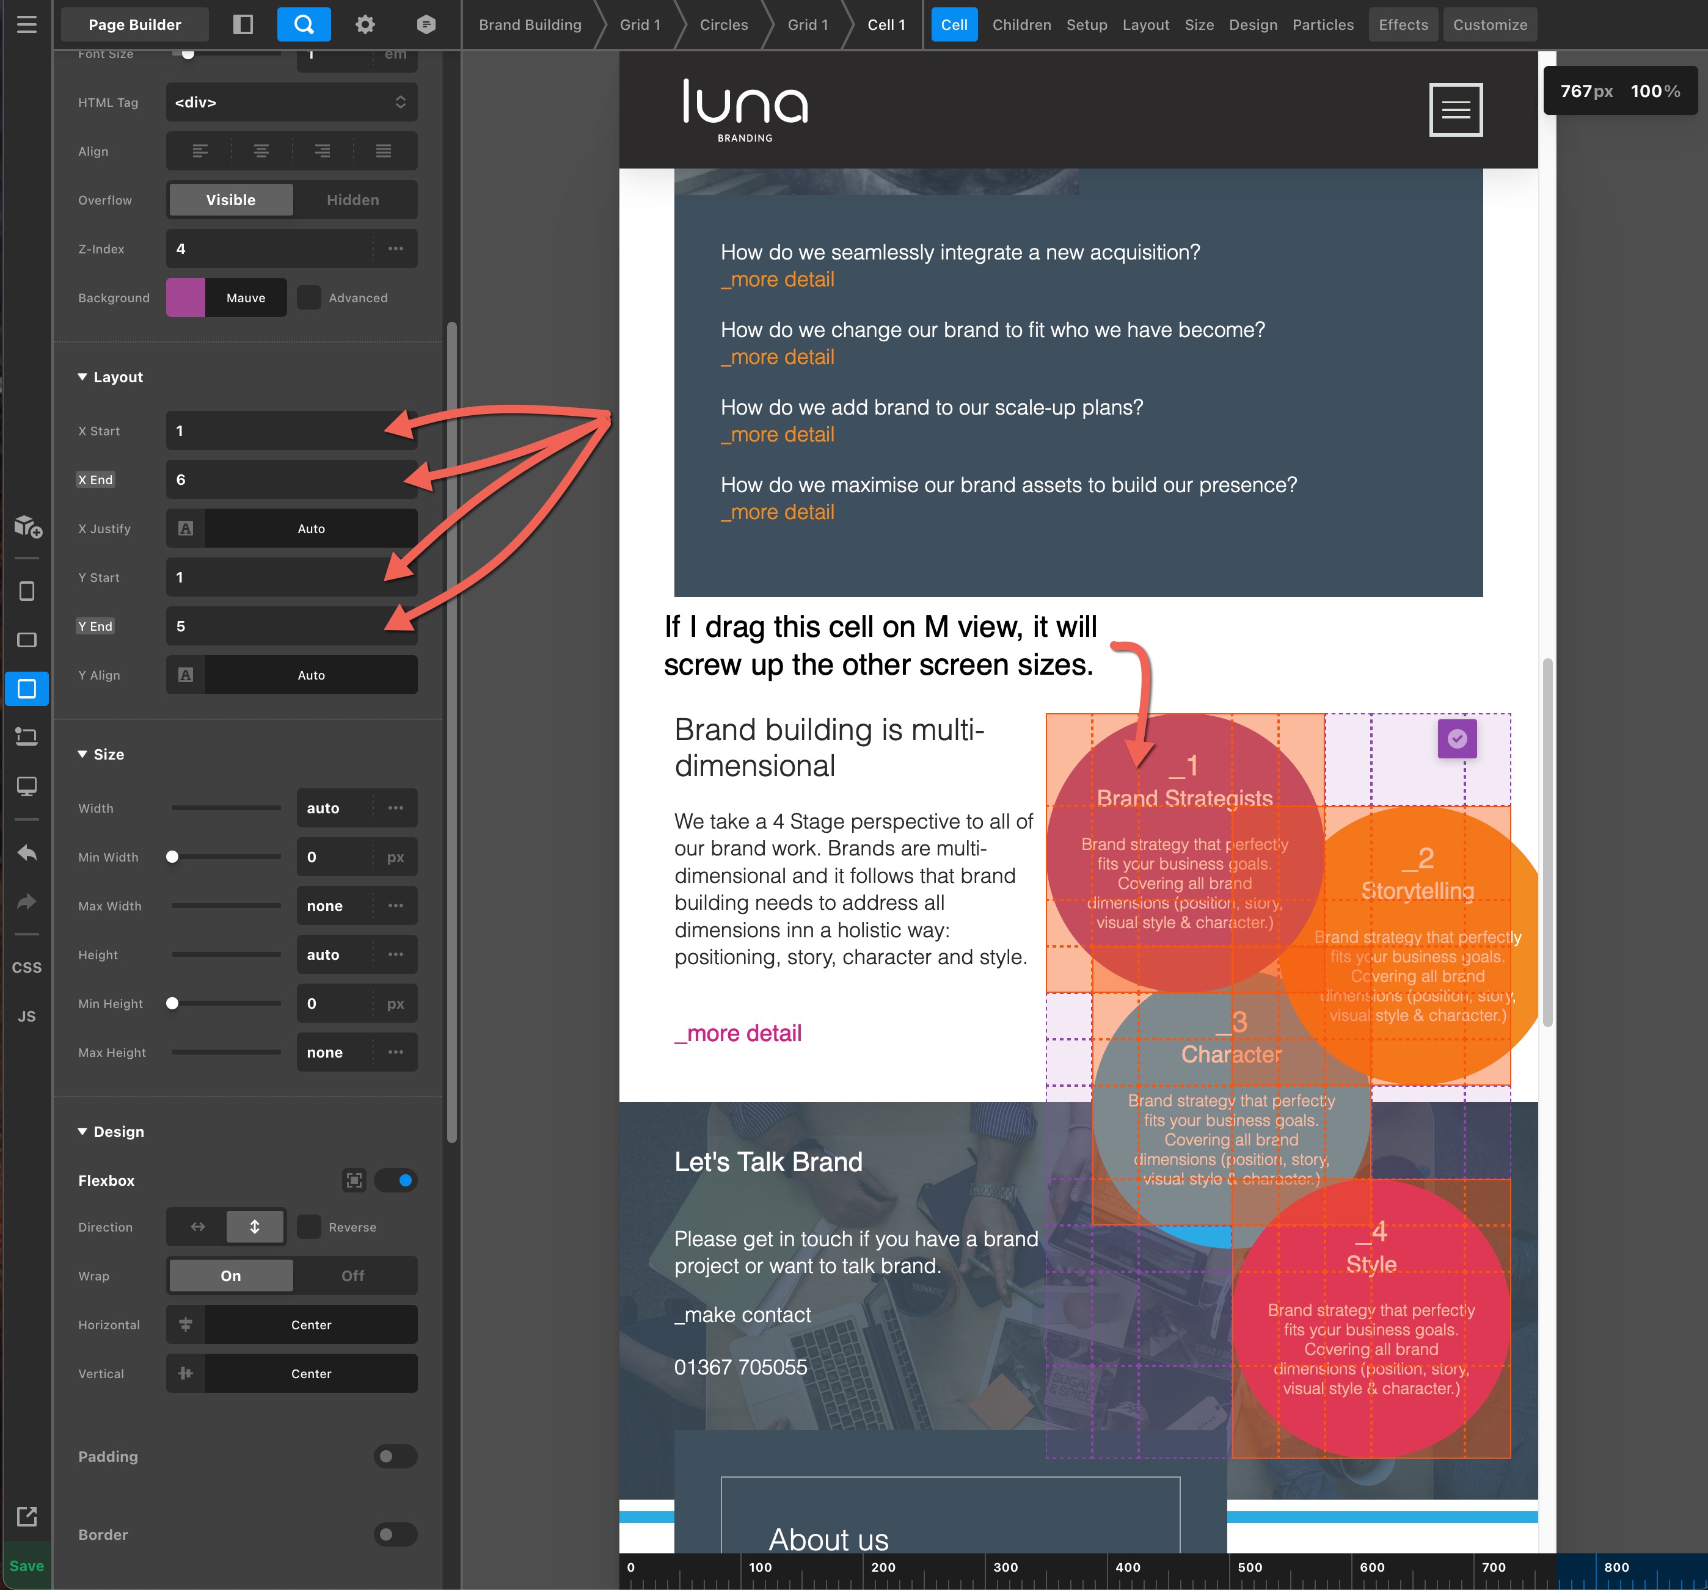Image resolution: width=1708 pixels, height=1590 pixels.
Task: Open settings gear icon in top toolbar
Action: click(x=364, y=24)
